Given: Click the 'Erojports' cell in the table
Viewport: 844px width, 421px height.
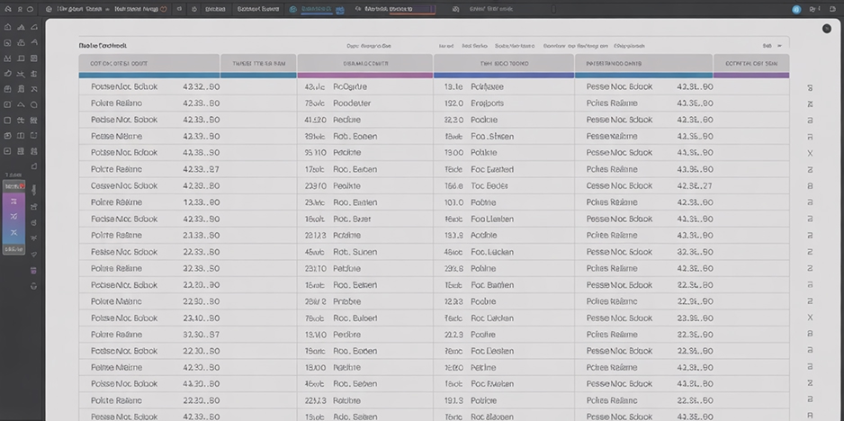Looking at the screenshot, I should (x=487, y=103).
